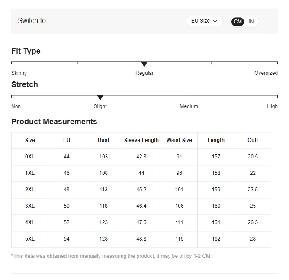Switch measurements to IN
Image resolution: width=289 pixels, height=280 pixels.
click(x=251, y=22)
